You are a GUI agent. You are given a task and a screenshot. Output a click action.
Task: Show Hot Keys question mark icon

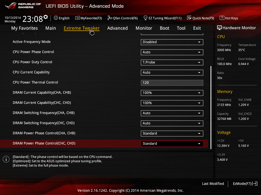(x=222, y=18)
